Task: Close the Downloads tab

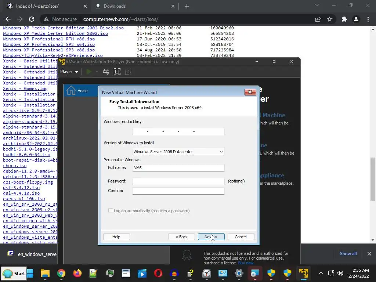Action: click(x=173, y=6)
